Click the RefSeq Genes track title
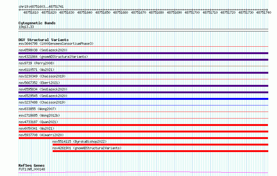 coord(32,166)
